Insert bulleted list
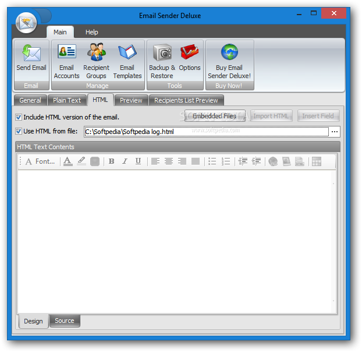 click(212, 161)
